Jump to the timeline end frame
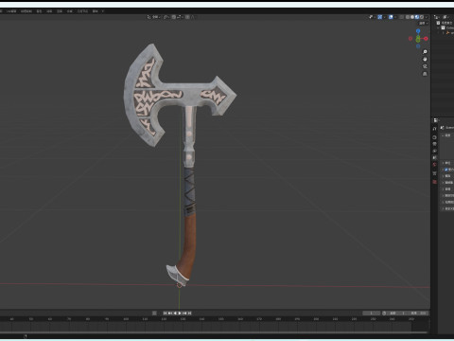454x341 pixels. point(189,313)
